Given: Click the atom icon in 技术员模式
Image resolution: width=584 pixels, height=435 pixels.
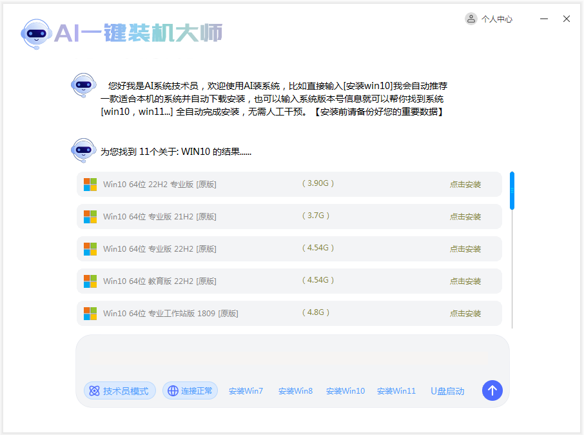Looking at the screenshot, I should point(95,390).
